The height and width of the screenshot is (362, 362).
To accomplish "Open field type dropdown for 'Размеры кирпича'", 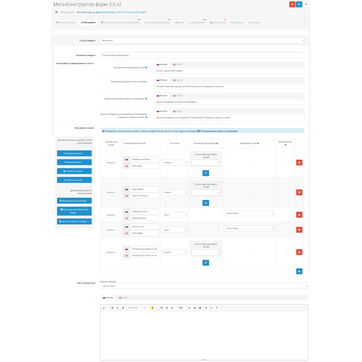I will [x=174, y=162].
